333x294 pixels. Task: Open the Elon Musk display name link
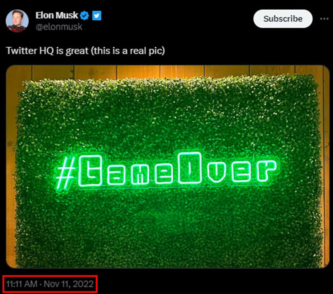57,16
